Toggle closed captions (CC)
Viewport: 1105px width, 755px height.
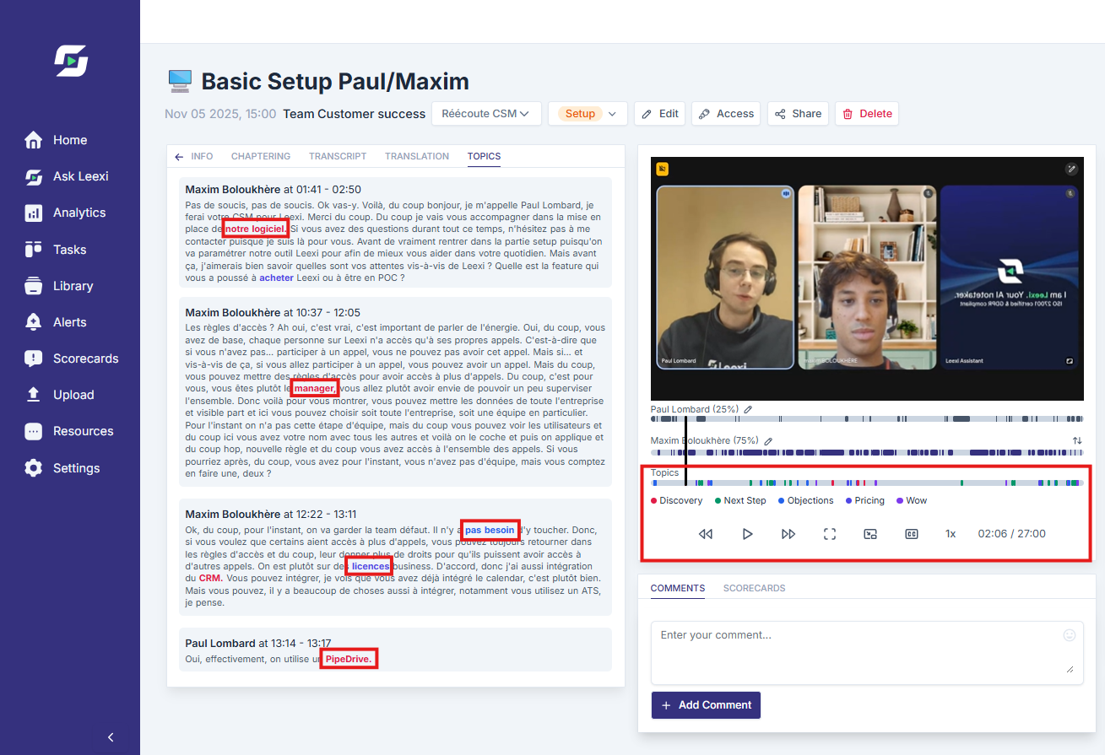click(912, 534)
